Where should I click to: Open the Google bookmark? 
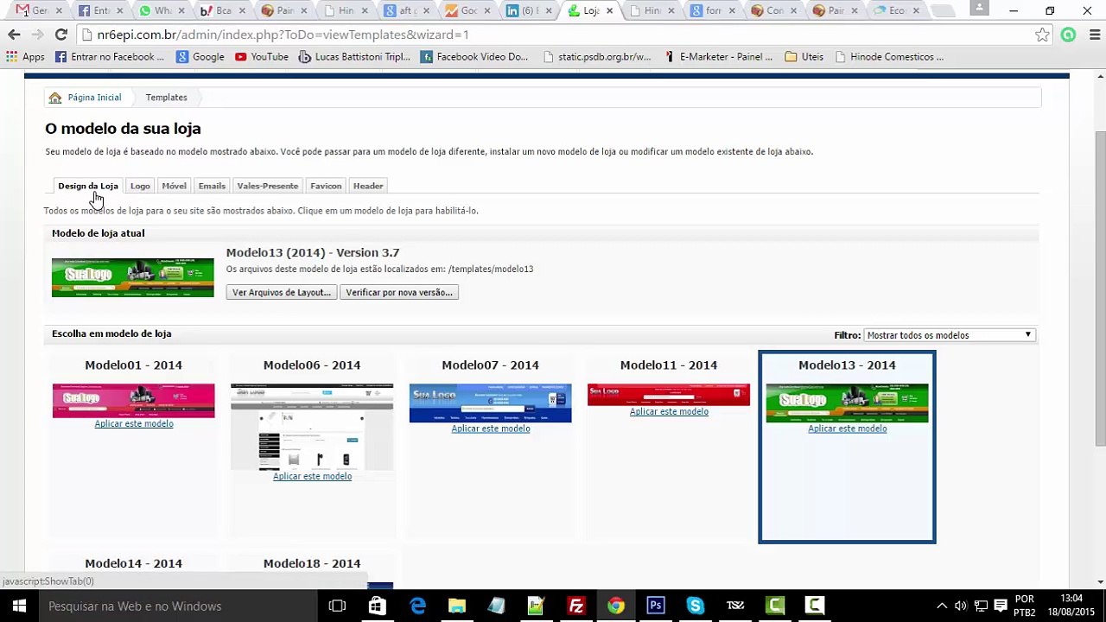click(x=200, y=57)
